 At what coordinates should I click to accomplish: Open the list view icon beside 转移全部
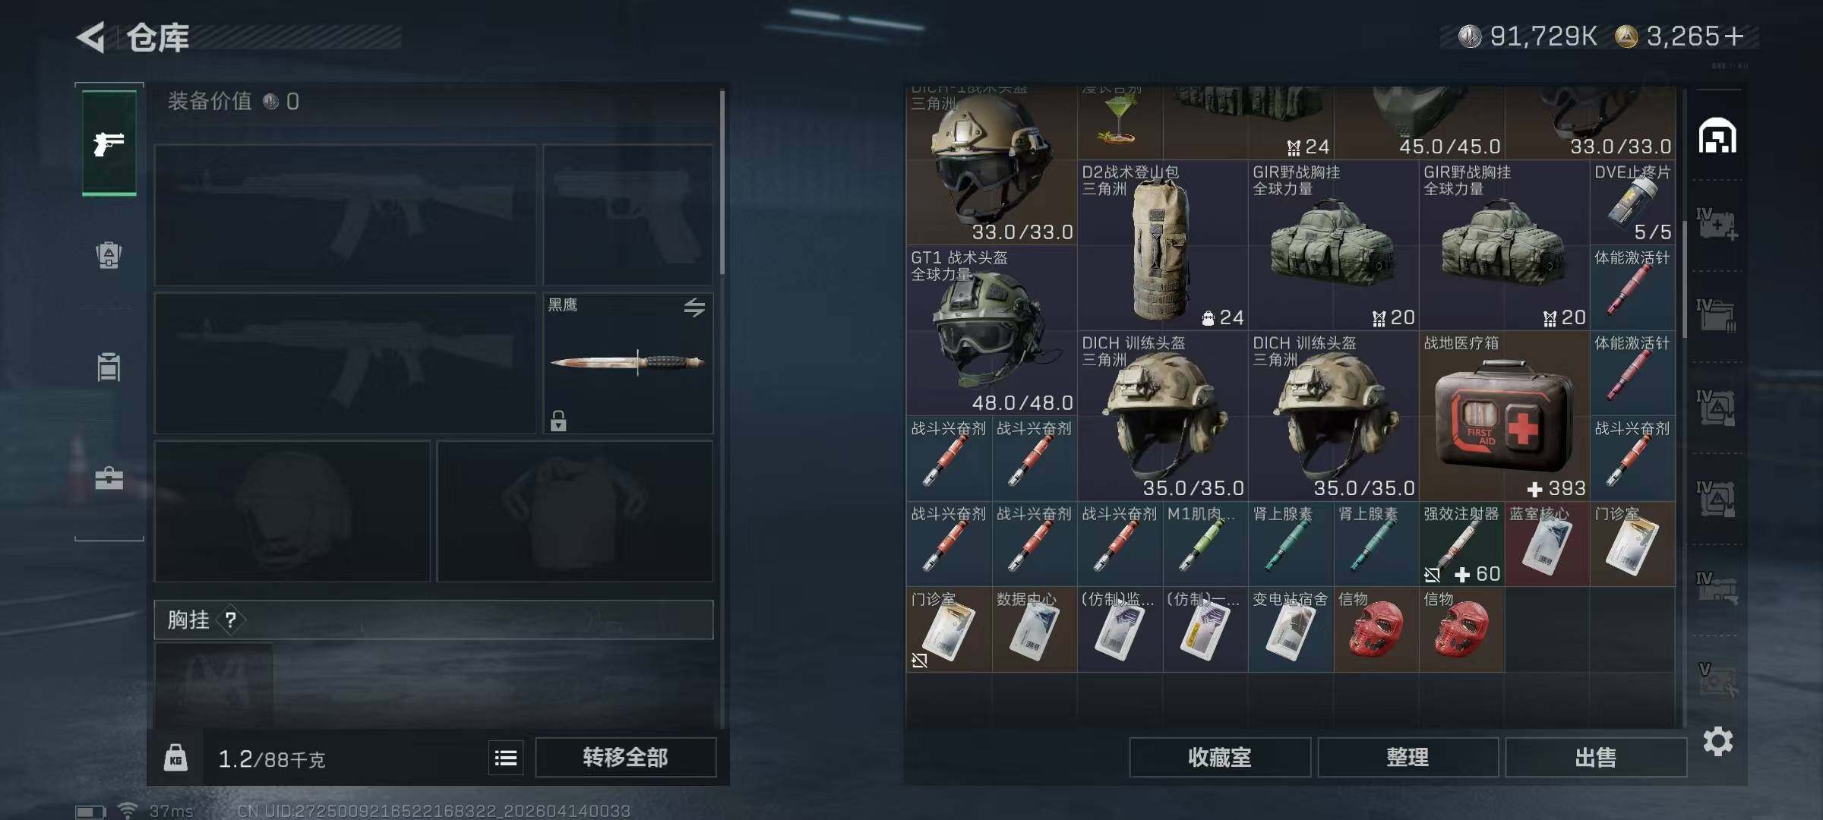tap(506, 758)
